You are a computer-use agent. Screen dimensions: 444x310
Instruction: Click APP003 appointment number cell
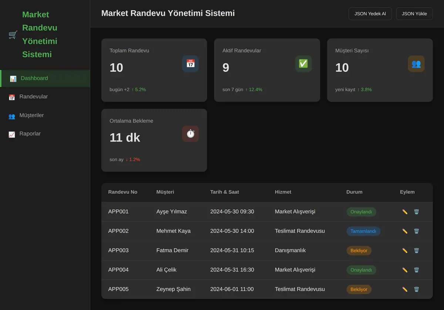(118, 251)
